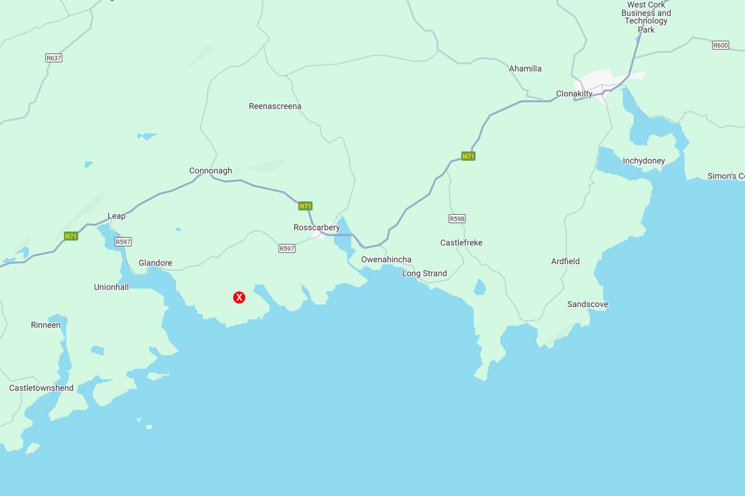Click the N71 badge near Rosscarbery
This screenshot has width=745, height=496.
(305, 206)
